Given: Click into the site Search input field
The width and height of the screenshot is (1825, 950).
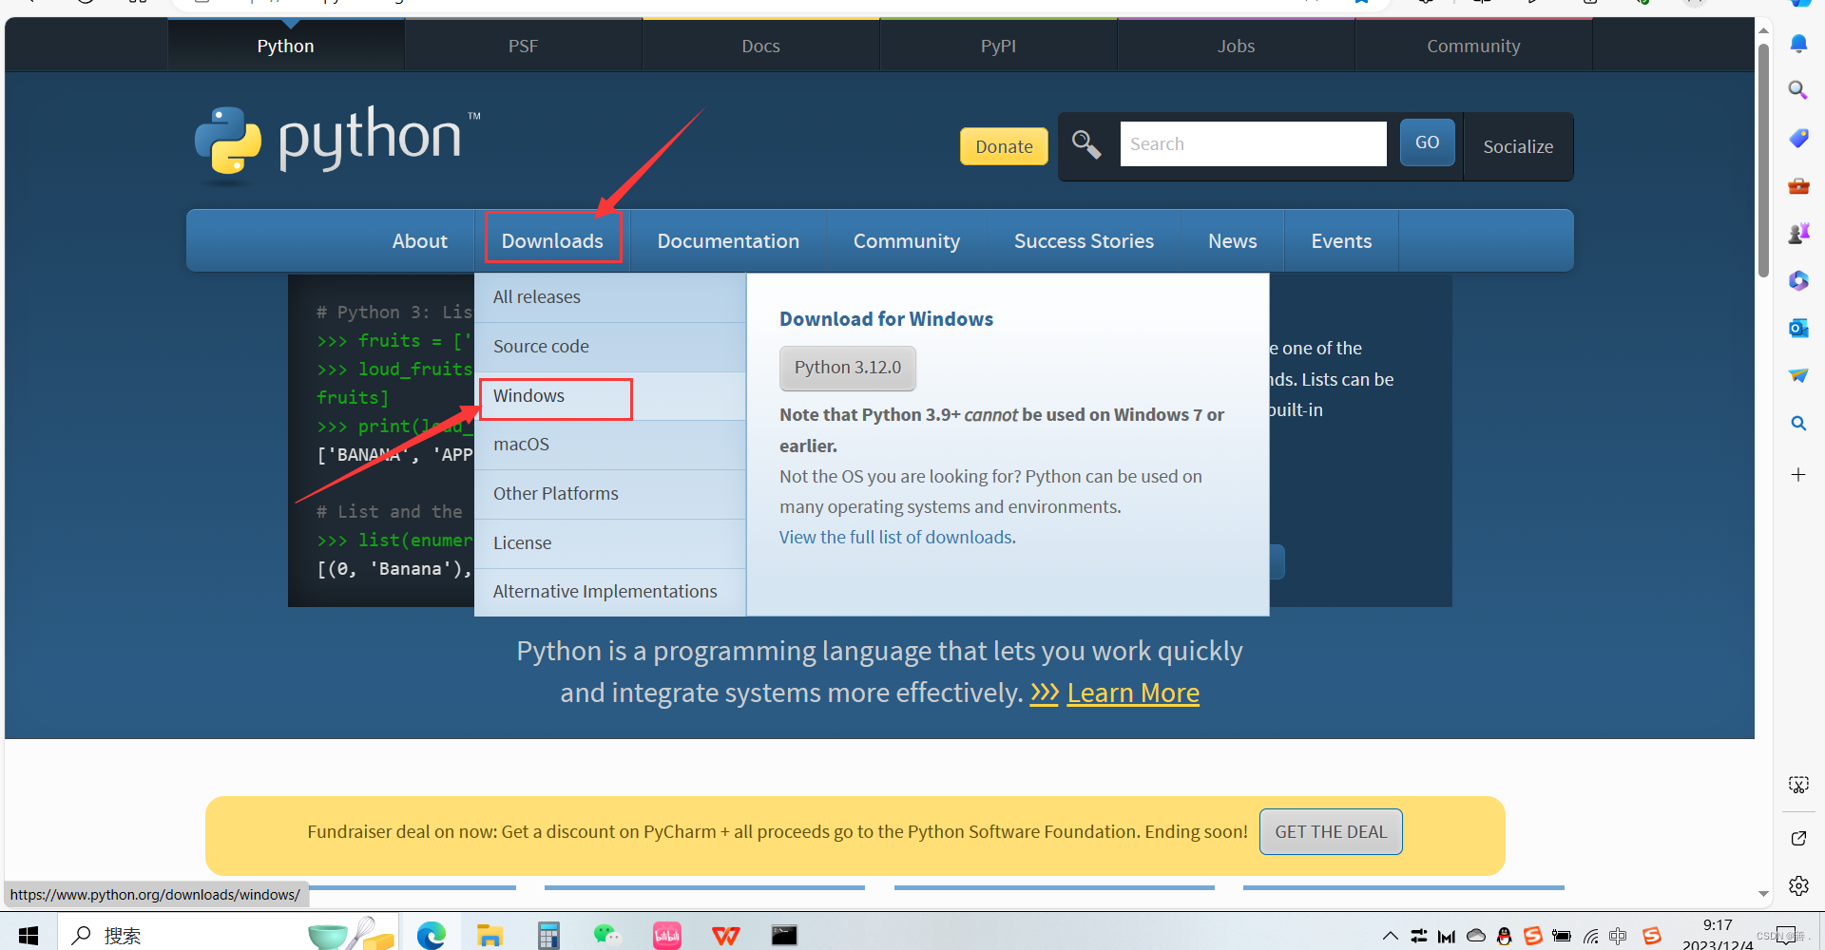Looking at the screenshot, I should [1253, 143].
